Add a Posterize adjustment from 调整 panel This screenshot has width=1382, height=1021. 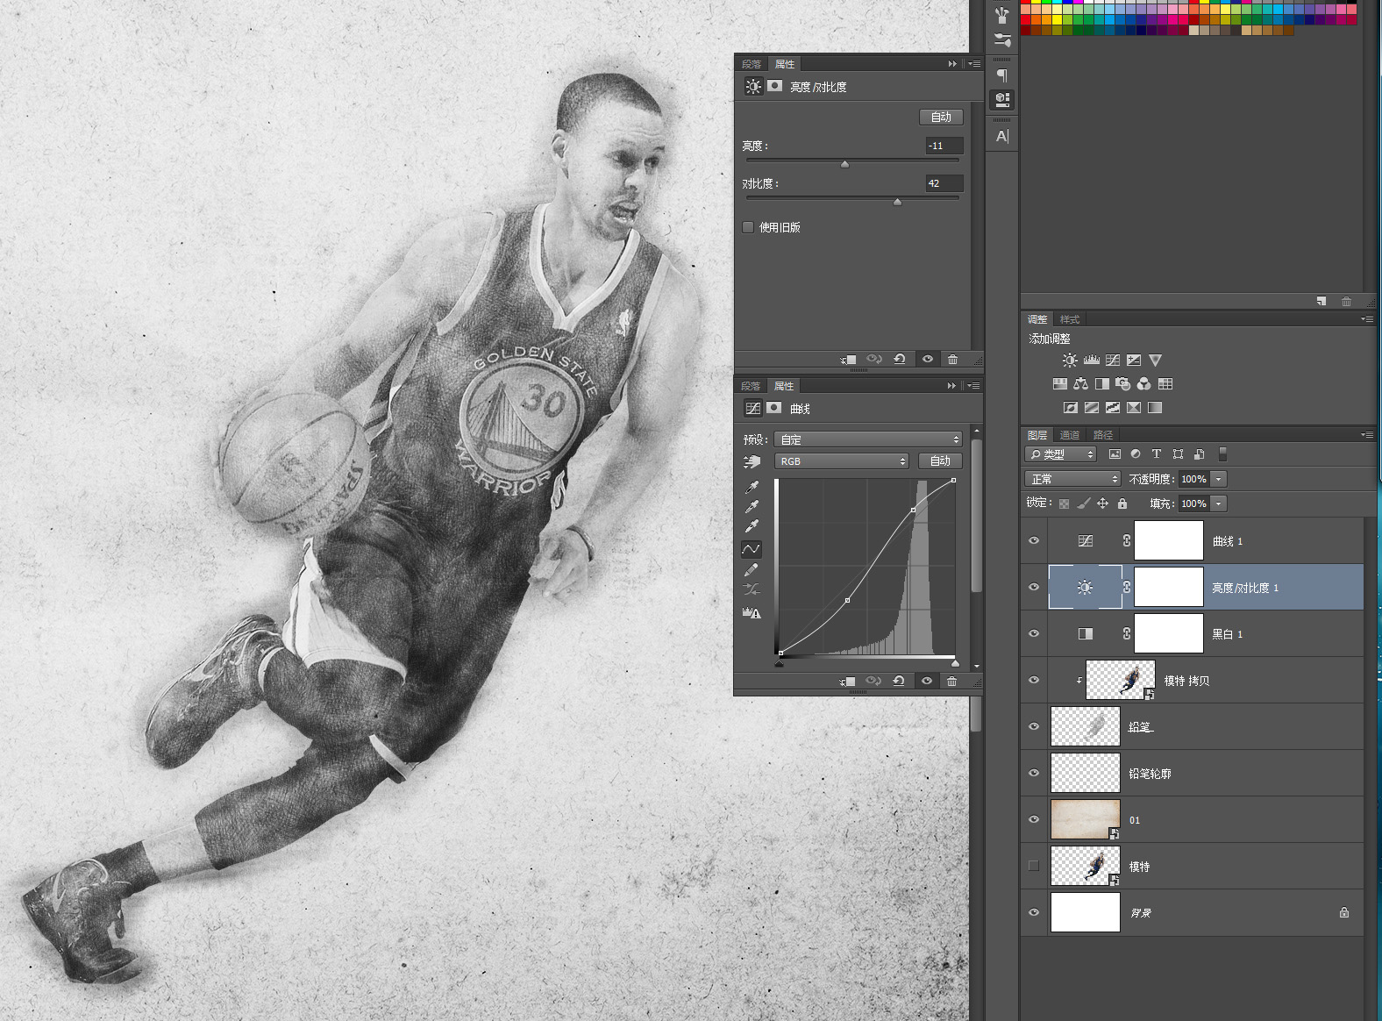1092,408
